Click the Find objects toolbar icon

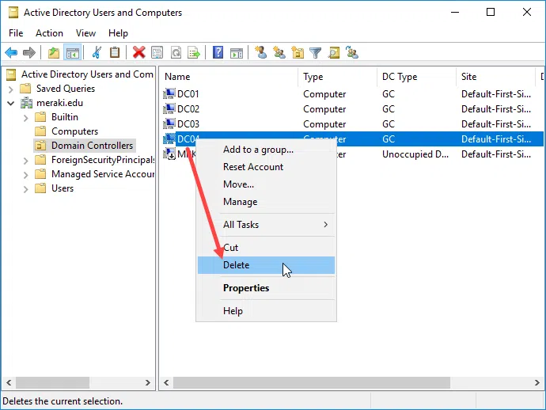(x=334, y=52)
